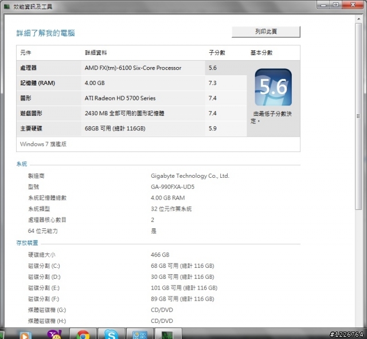Click 由最低子分數決定 caption text
This screenshot has width=367, height=339.
[271, 117]
